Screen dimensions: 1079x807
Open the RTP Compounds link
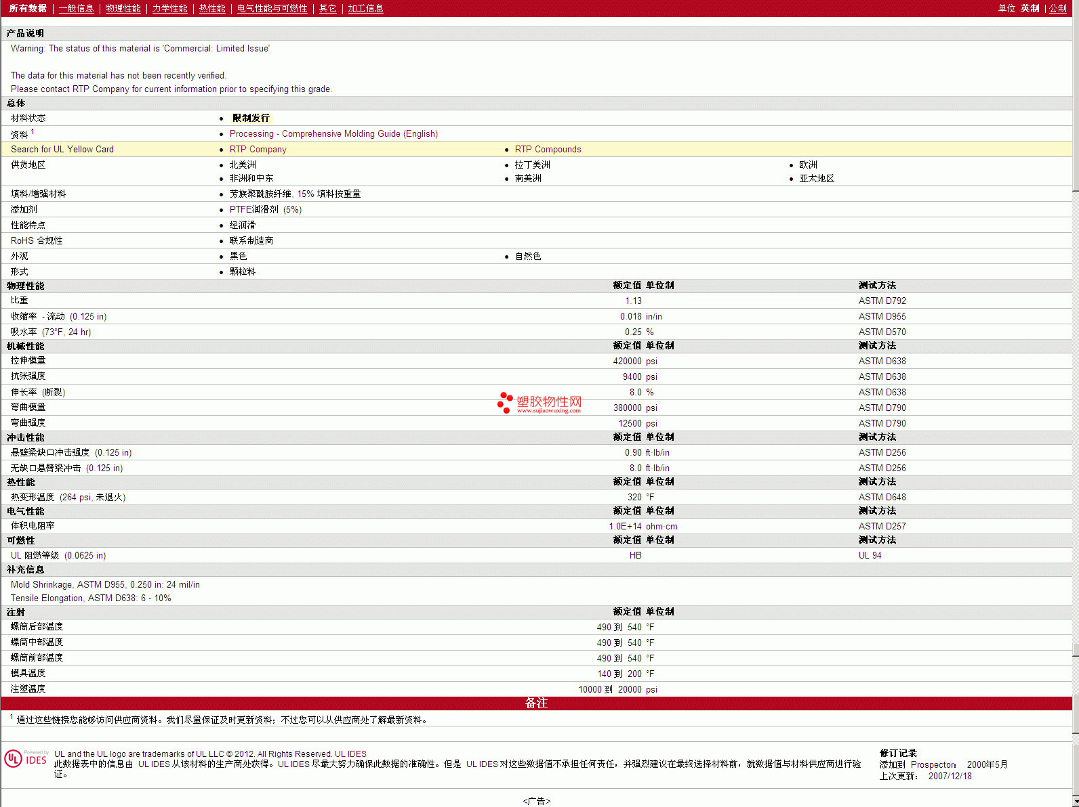click(548, 150)
